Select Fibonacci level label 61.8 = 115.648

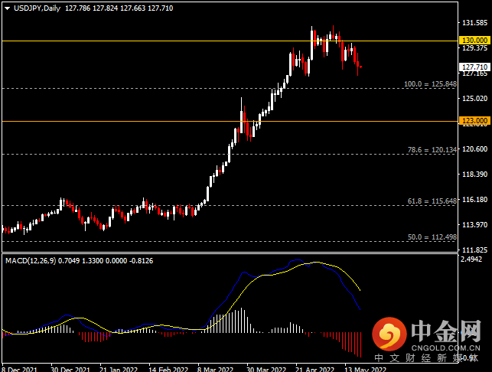(x=432, y=201)
